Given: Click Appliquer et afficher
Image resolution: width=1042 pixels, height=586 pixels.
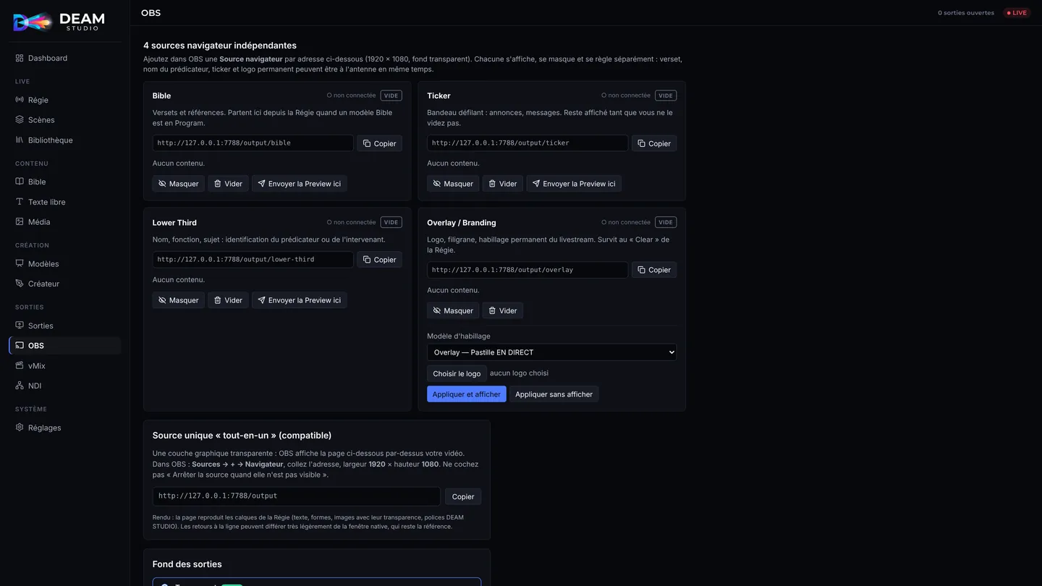Looking at the screenshot, I should click(x=467, y=394).
